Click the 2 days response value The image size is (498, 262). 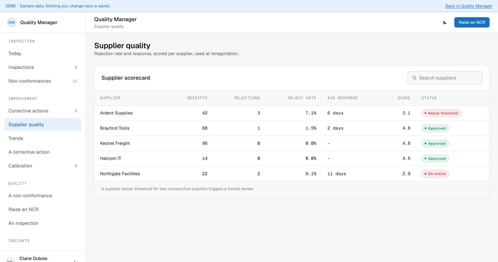[x=335, y=128]
